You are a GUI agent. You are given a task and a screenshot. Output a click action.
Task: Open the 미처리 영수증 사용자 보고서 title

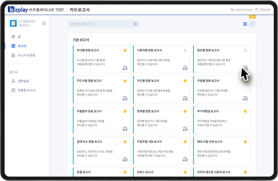214,172
